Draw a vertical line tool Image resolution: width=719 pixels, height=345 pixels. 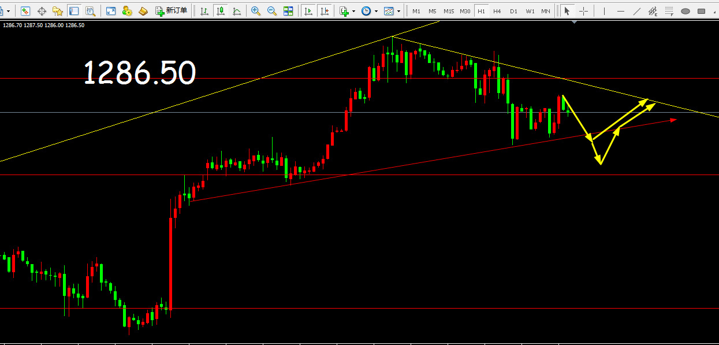pos(604,11)
